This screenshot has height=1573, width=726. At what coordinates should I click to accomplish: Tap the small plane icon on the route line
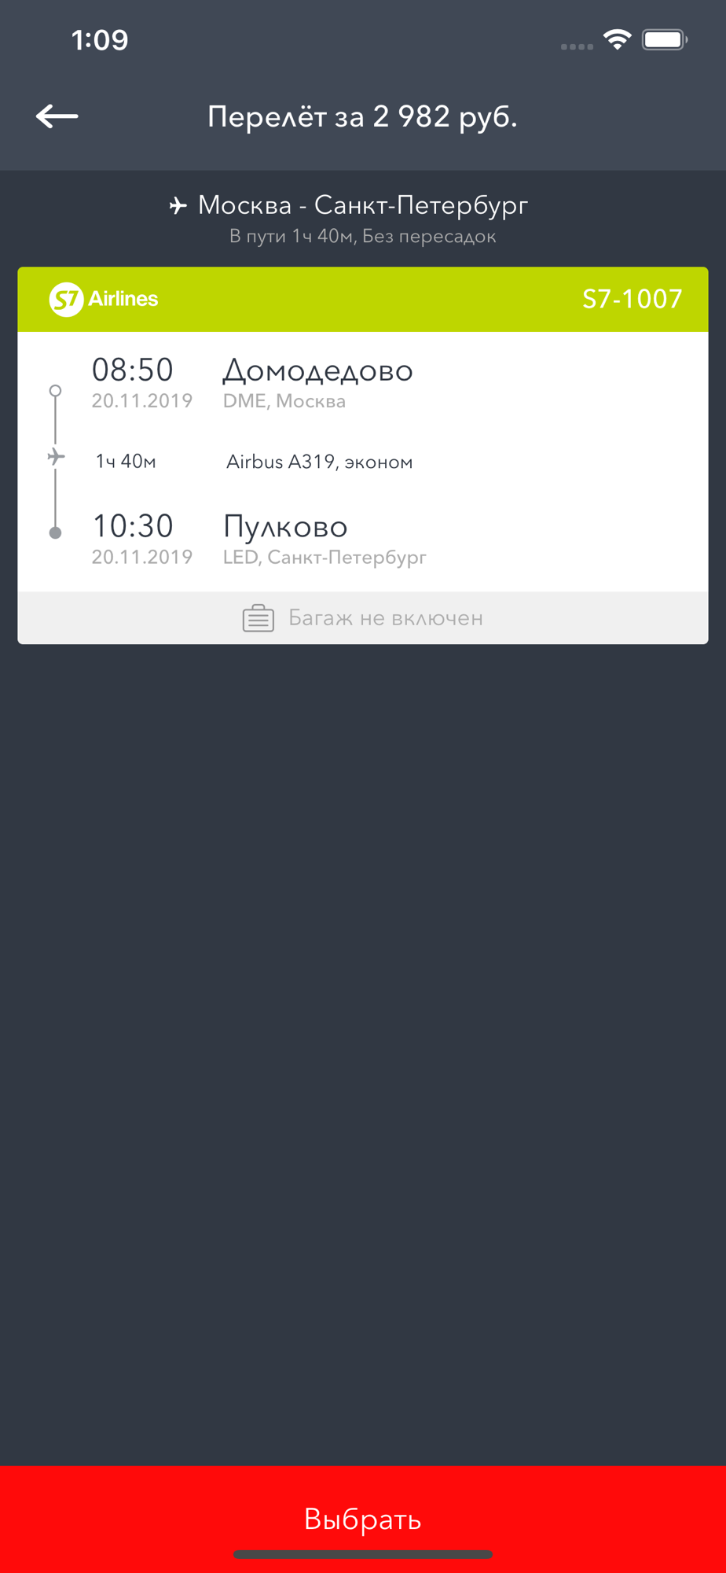click(56, 457)
